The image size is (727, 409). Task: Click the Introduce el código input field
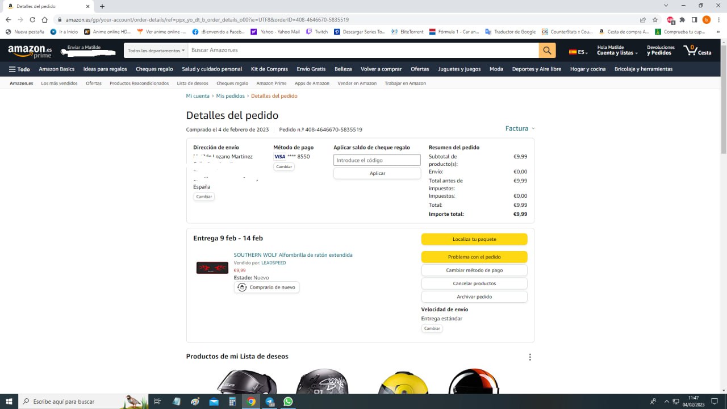click(x=377, y=160)
